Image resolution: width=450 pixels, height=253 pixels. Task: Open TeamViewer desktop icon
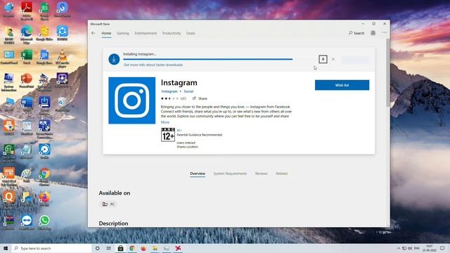(x=27, y=223)
